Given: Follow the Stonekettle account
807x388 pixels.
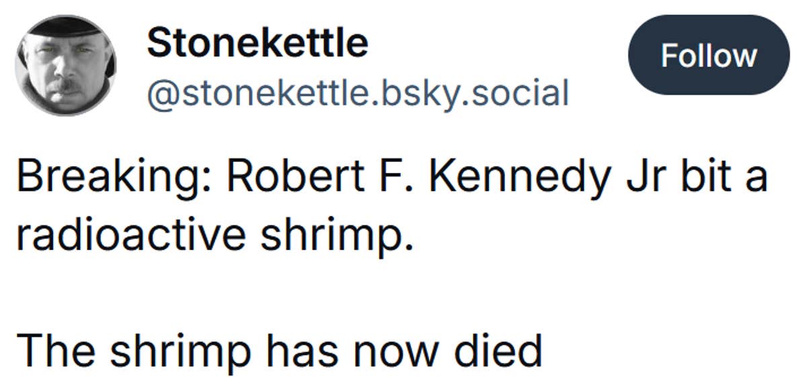Looking at the screenshot, I should click(x=709, y=56).
